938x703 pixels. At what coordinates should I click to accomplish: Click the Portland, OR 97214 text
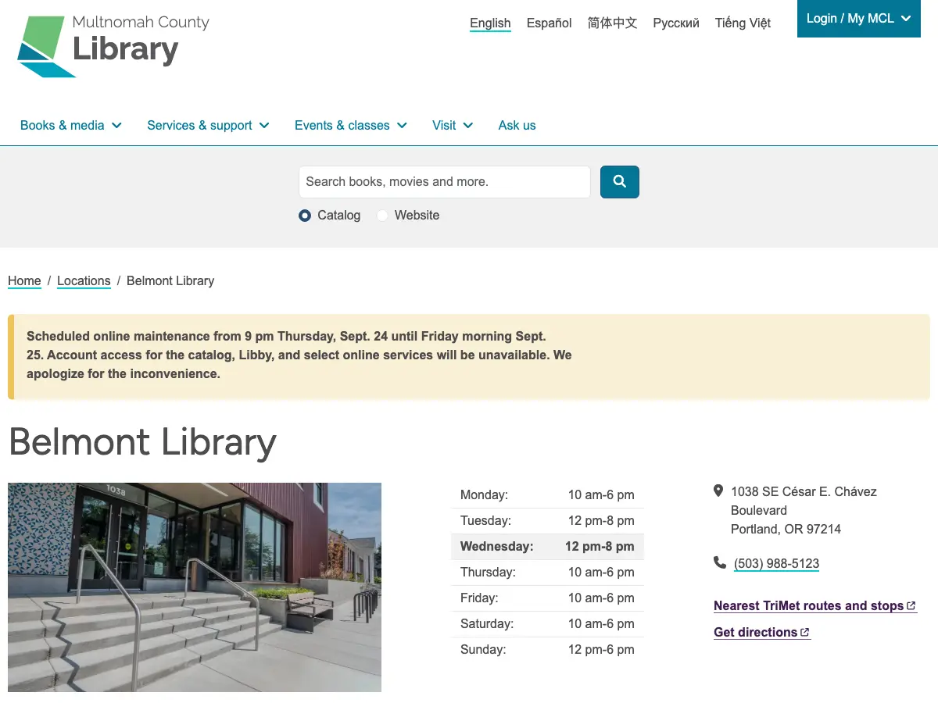tap(786, 530)
